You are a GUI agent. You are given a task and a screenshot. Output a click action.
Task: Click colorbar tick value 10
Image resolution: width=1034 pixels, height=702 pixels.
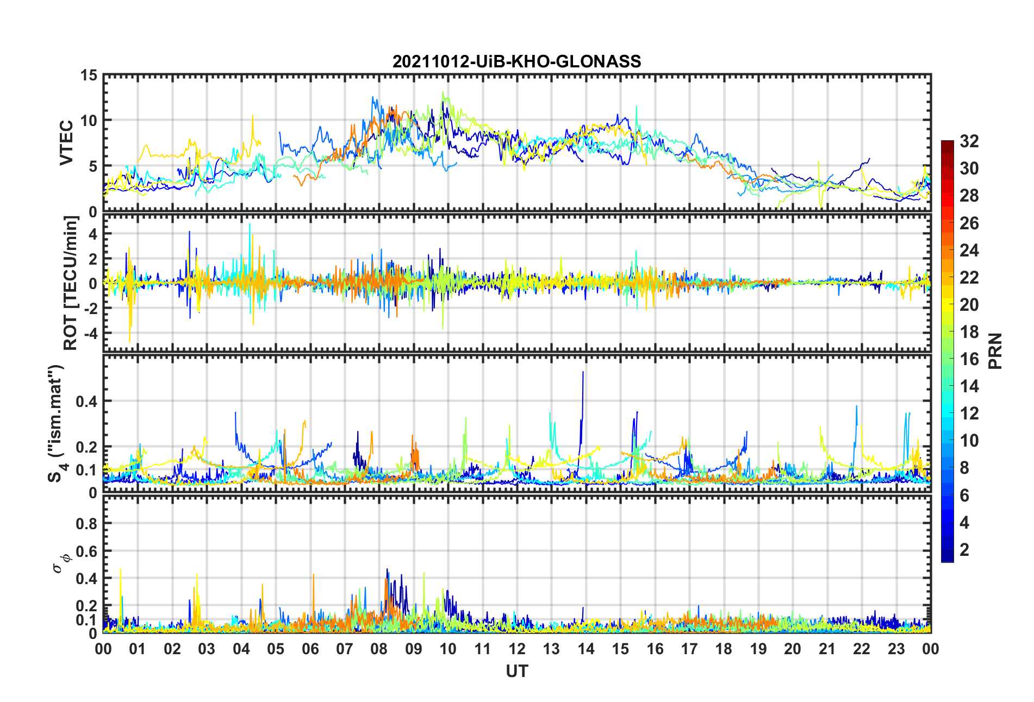pyautogui.click(x=969, y=441)
